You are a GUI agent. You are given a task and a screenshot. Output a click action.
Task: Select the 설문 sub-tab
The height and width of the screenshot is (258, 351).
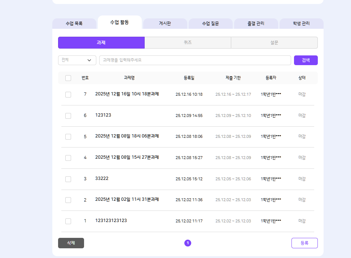tap(274, 42)
